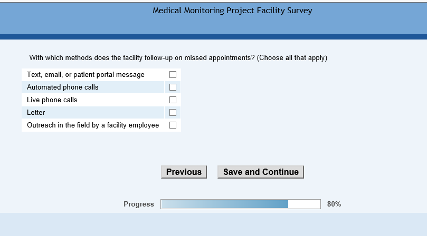Click the 'Outreach in the field' label text
427x236 pixels.
click(x=93, y=125)
